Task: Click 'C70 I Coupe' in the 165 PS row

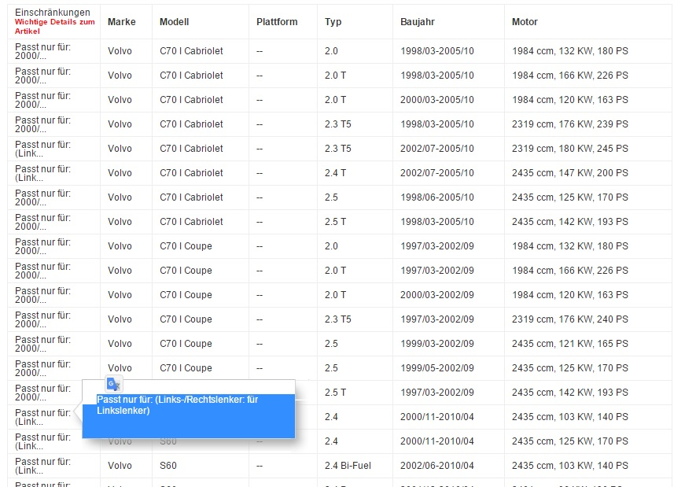Action: coord(186,344)
